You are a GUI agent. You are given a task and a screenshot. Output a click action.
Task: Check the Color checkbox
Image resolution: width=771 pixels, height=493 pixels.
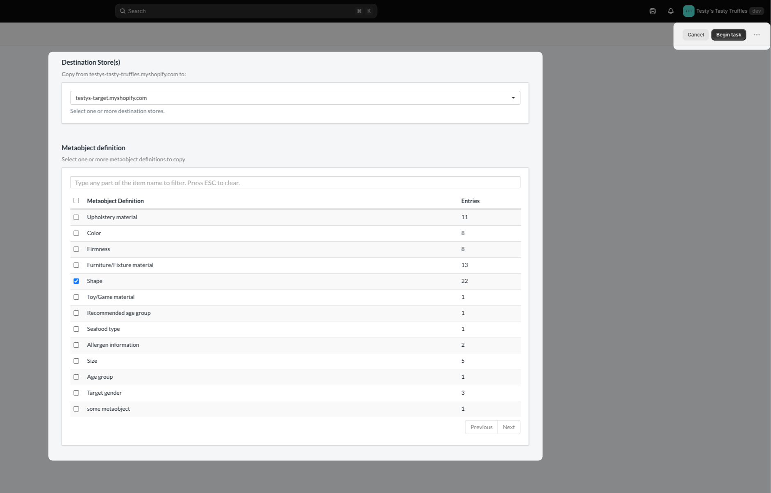tap(76, 233)
